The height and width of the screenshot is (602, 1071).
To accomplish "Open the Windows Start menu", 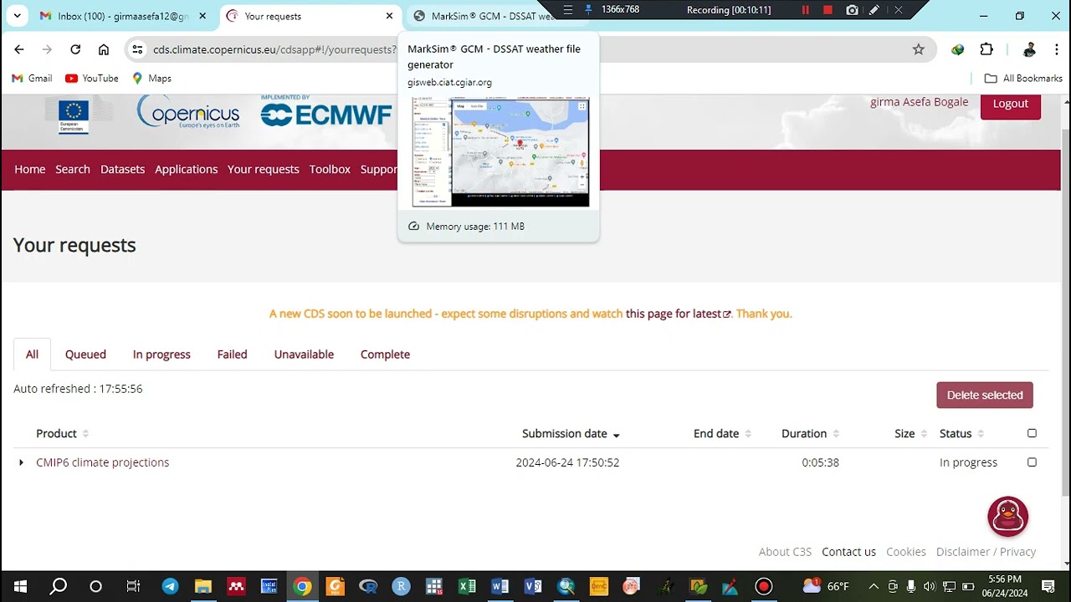I will 20,586.
